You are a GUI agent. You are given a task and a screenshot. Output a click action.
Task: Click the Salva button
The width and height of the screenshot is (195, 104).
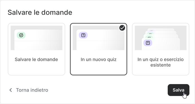pos(179,90)
